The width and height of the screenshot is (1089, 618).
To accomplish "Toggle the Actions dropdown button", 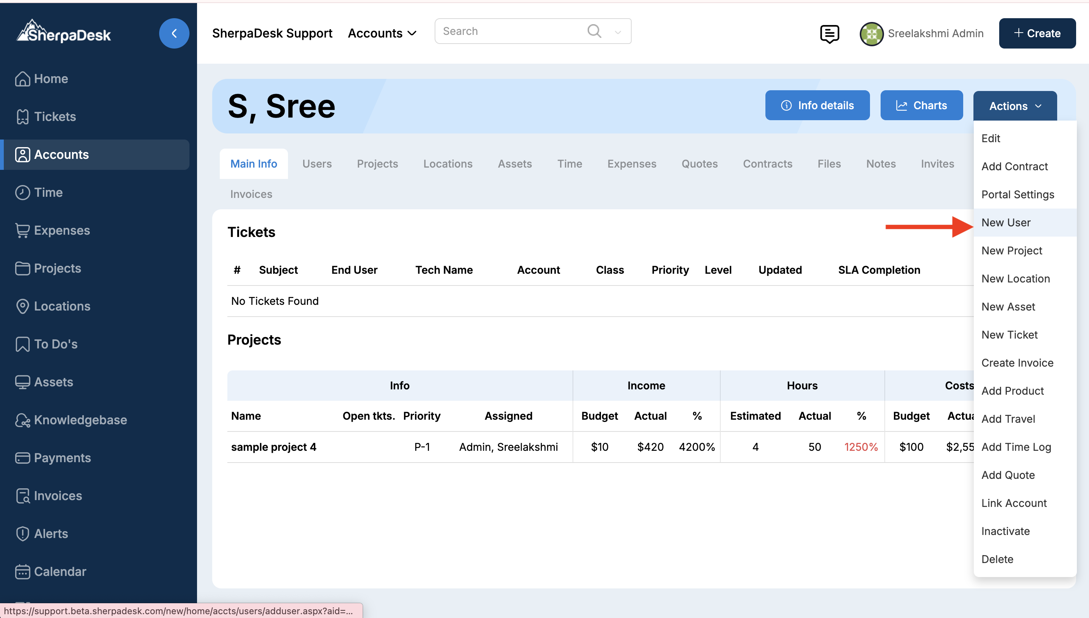I will click(x=1014, y=106).
